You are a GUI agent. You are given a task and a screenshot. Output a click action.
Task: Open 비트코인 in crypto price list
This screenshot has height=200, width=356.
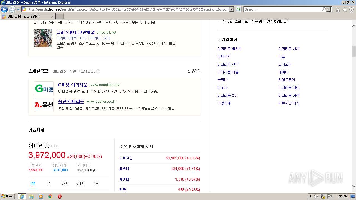[x=126, y=158]
